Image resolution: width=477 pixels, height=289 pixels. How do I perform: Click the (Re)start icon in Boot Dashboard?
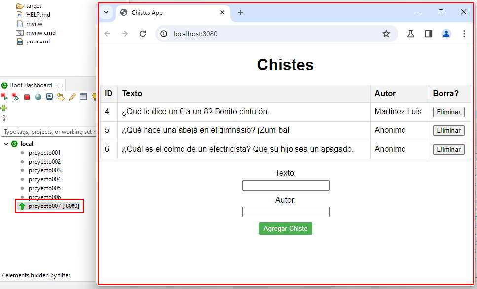click(x=4, y=97)
